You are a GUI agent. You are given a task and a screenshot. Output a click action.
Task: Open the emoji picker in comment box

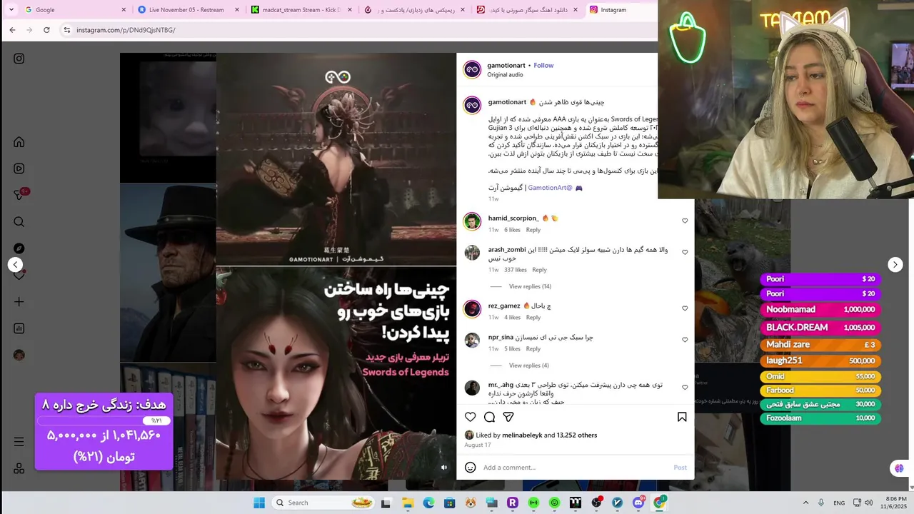(470, 468)
